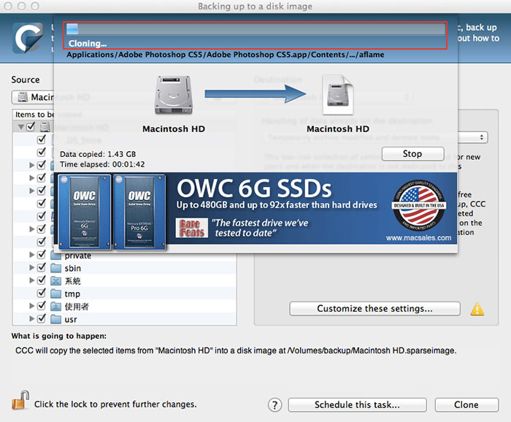Uncheck the 使用者 folder checkbox
Screen dimensions: 511x422
(x=42, y=305)
